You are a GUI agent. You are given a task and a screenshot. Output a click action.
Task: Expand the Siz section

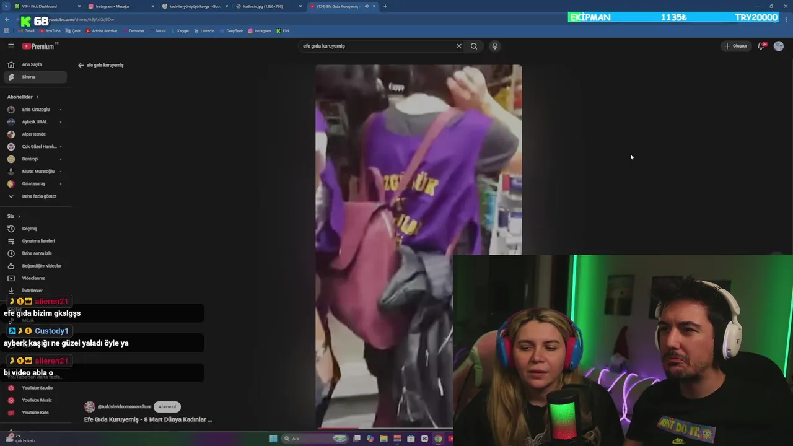(14, 216)
